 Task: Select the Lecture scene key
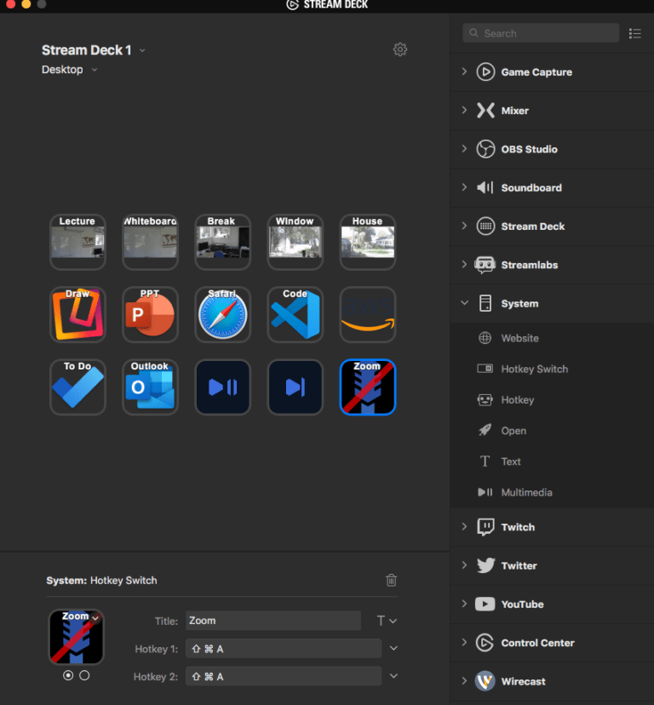77,242
